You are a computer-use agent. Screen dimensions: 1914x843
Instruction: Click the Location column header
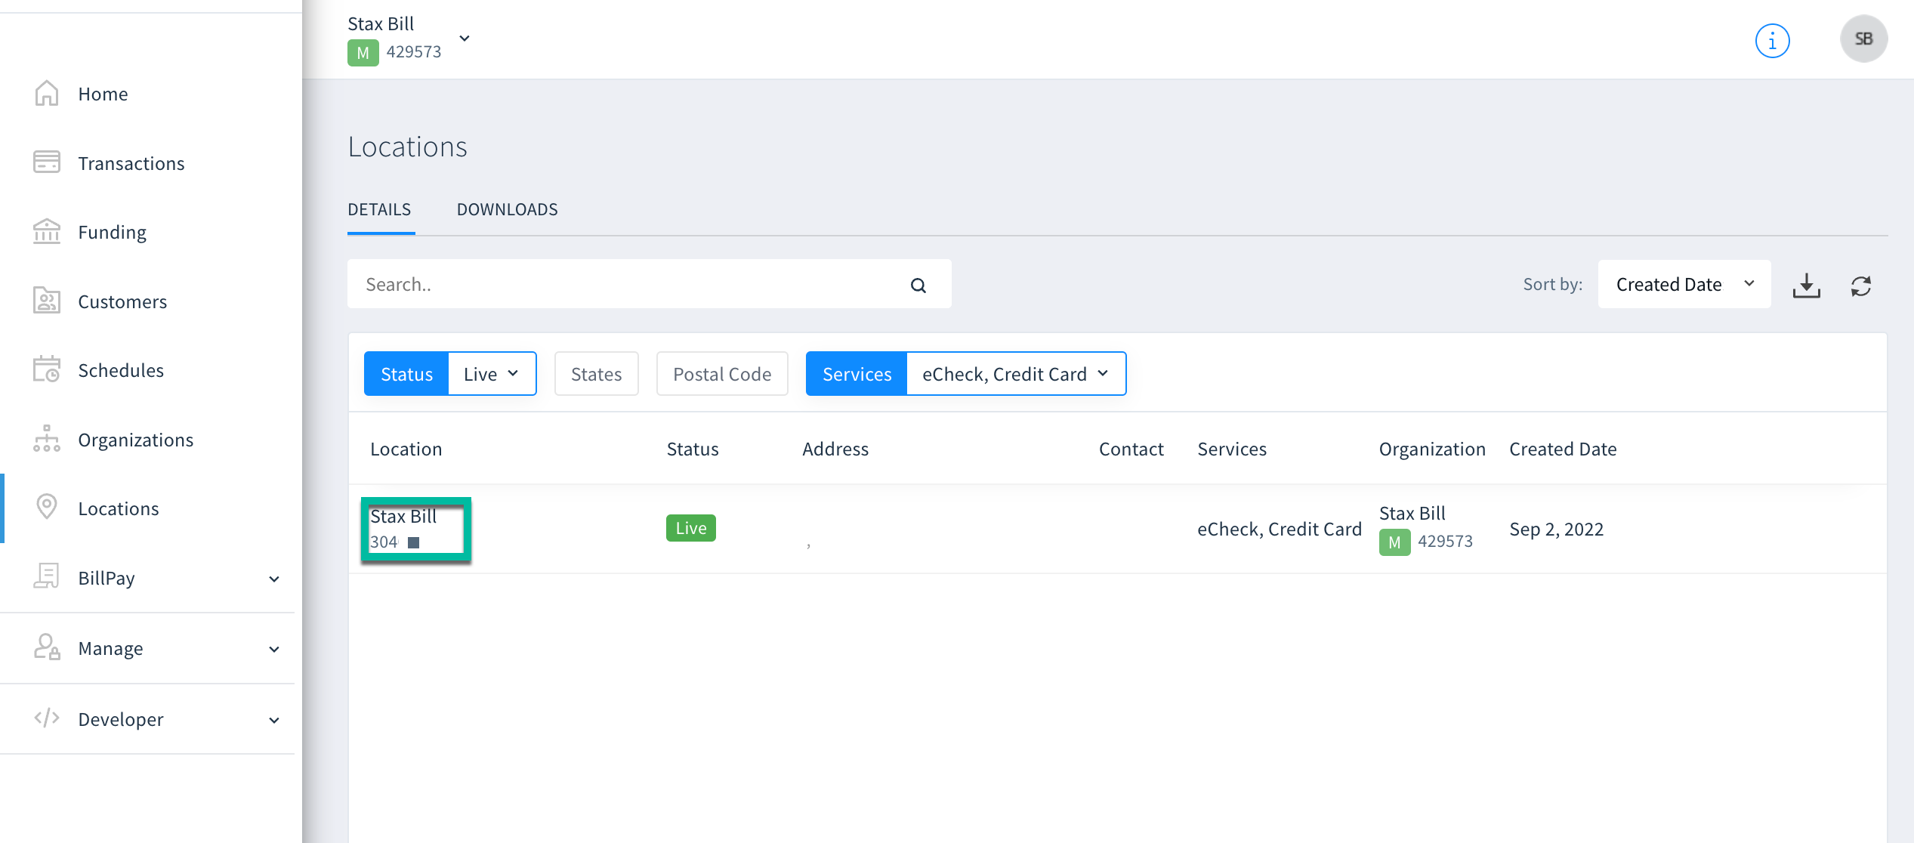coord(406,449)
